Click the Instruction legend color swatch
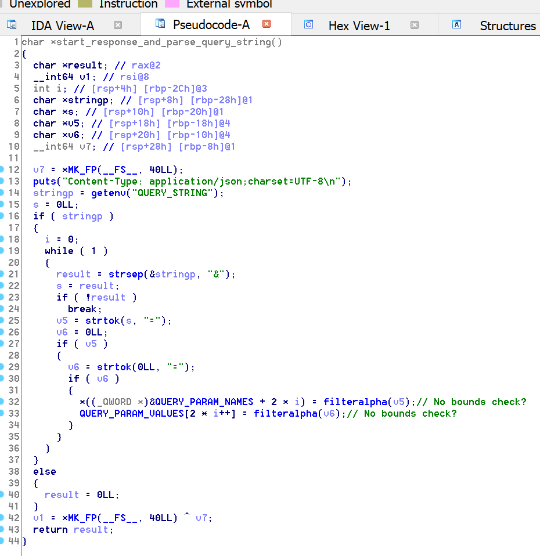Screen dimensions: 540x556 (85, 3)
